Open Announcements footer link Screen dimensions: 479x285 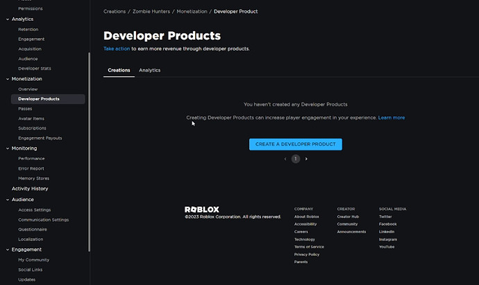point(351,232)
